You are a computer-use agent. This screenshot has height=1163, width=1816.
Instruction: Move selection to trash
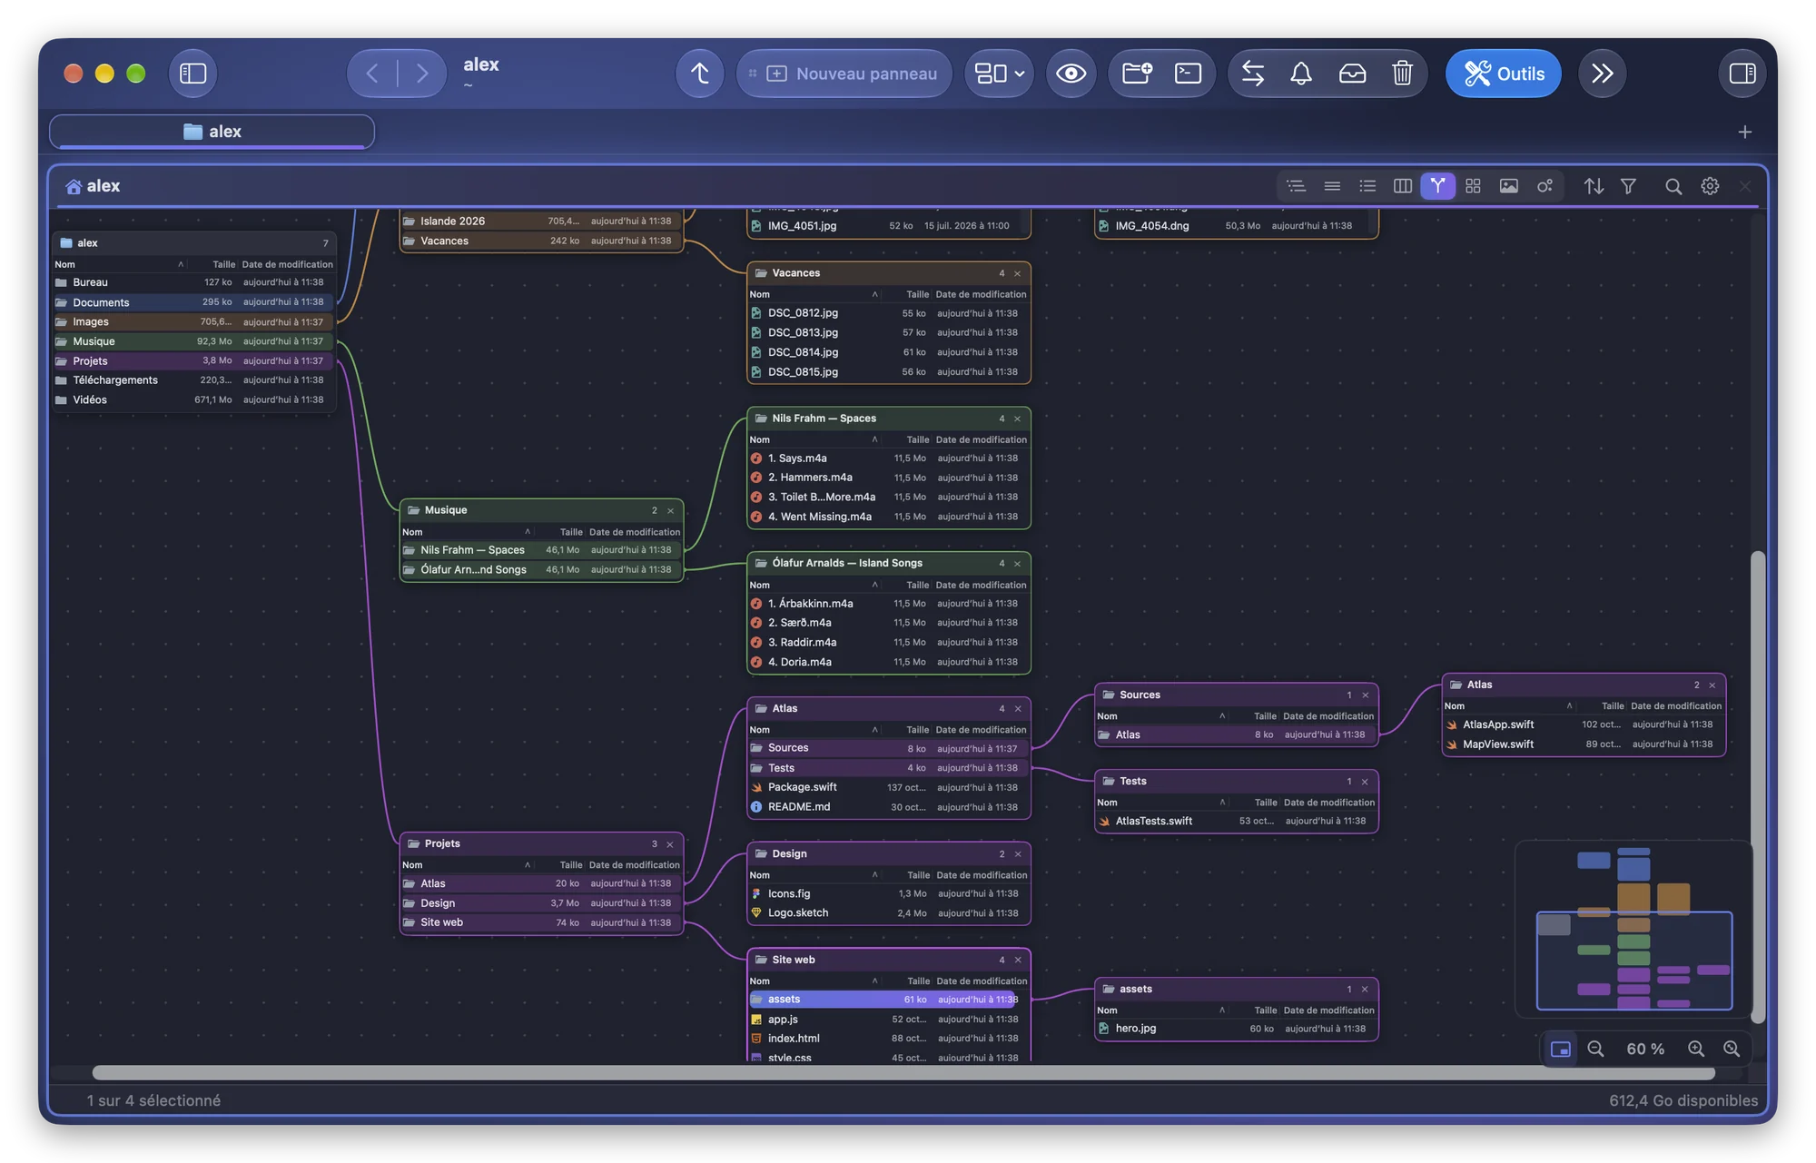[x=1402, y=74]
